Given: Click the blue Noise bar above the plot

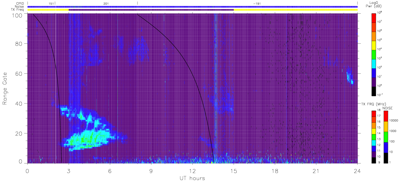Looking at the screenshot, I should coord(192,7).
